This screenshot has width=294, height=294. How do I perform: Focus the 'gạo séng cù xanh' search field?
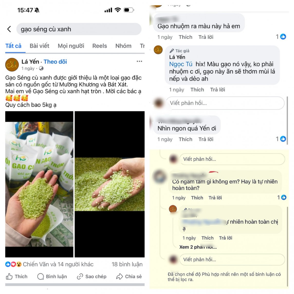pos(79,29)
